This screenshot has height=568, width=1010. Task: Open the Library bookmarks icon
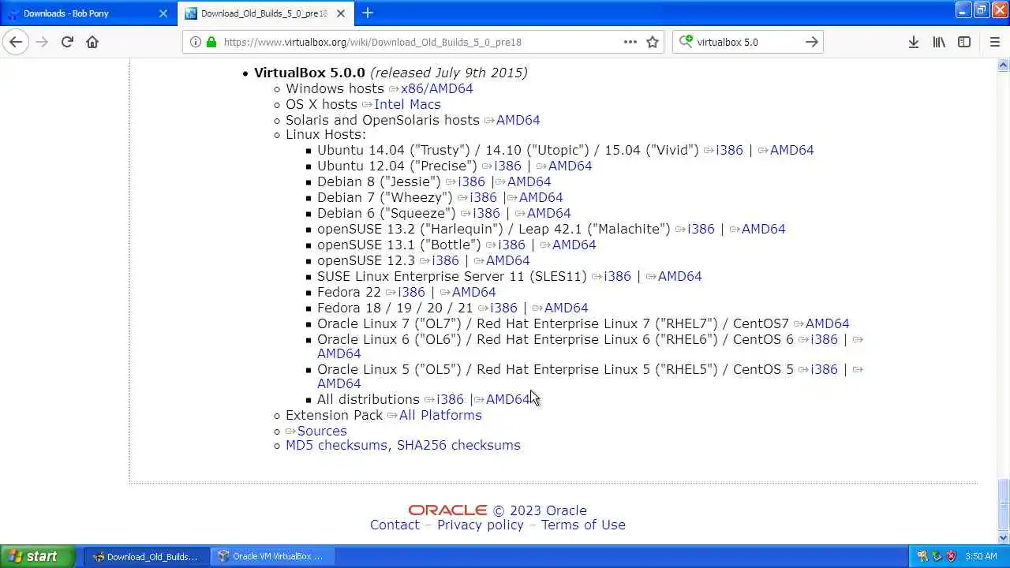click(x=939, y=42)
